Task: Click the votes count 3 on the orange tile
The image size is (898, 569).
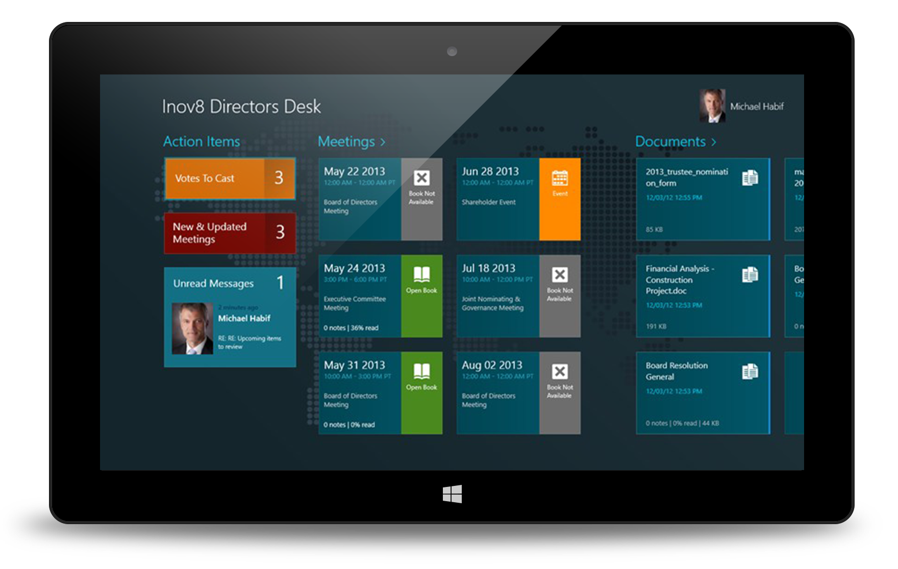Action: [x=279, y=177]
